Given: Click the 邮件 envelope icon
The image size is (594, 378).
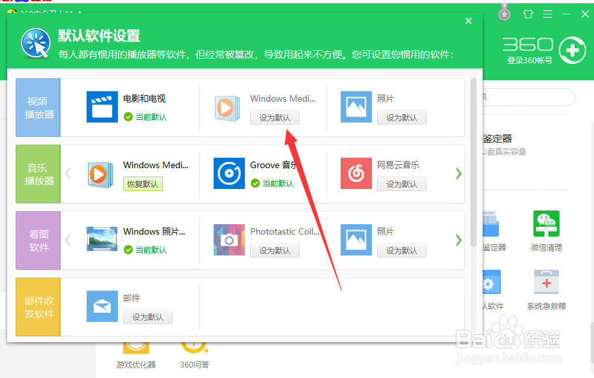Looking at the screenshot, I should (102, 306).
